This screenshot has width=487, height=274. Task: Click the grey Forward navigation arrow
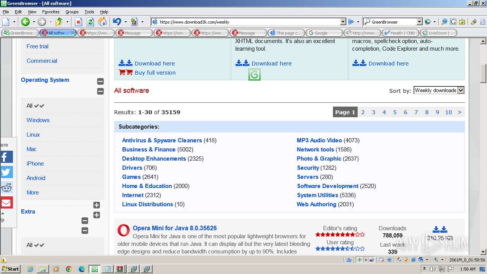[42, 22]
